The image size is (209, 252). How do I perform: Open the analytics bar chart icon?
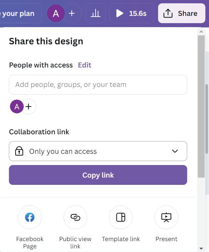[x=96, y=13]
